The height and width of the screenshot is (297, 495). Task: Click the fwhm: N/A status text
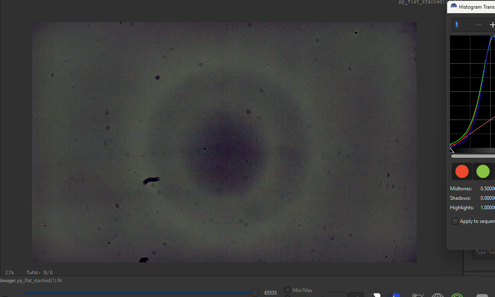[x=40, y=273]
